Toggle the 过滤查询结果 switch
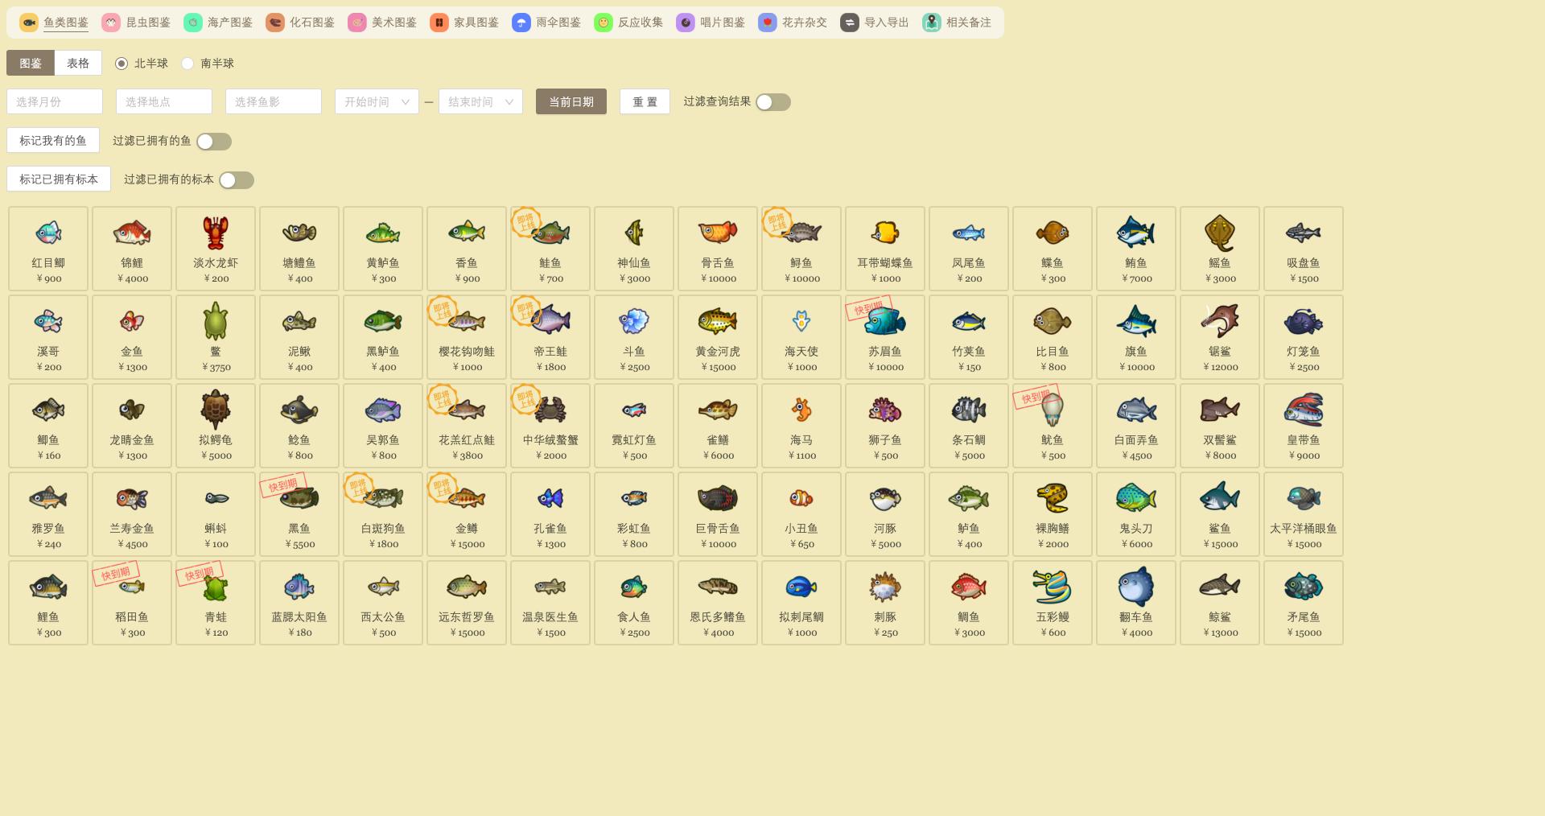Viewport: 1545px width, 816px height. pos(773,102)
